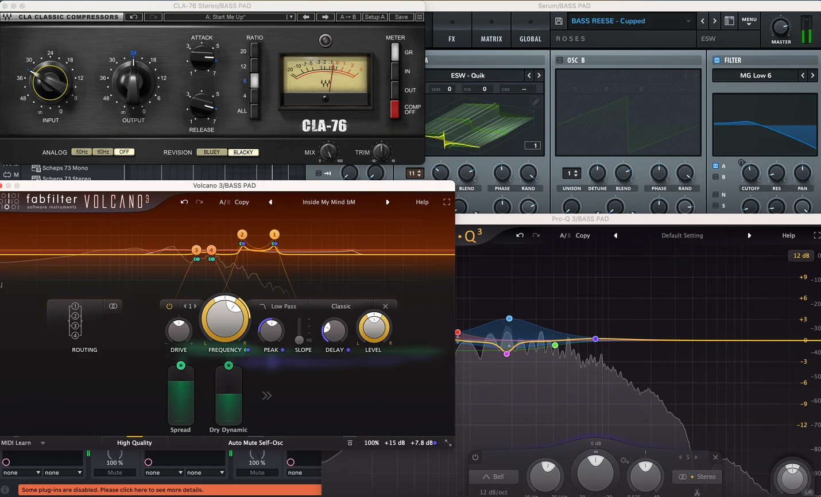
Task: Click the Pro-Q 3 split band scissors icon
Action: click(x=697, y=492)
